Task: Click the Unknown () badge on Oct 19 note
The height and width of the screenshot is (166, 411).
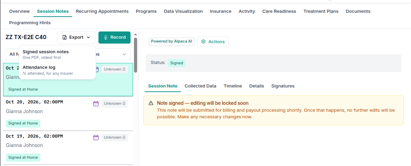Action: (x=115, y=137)
